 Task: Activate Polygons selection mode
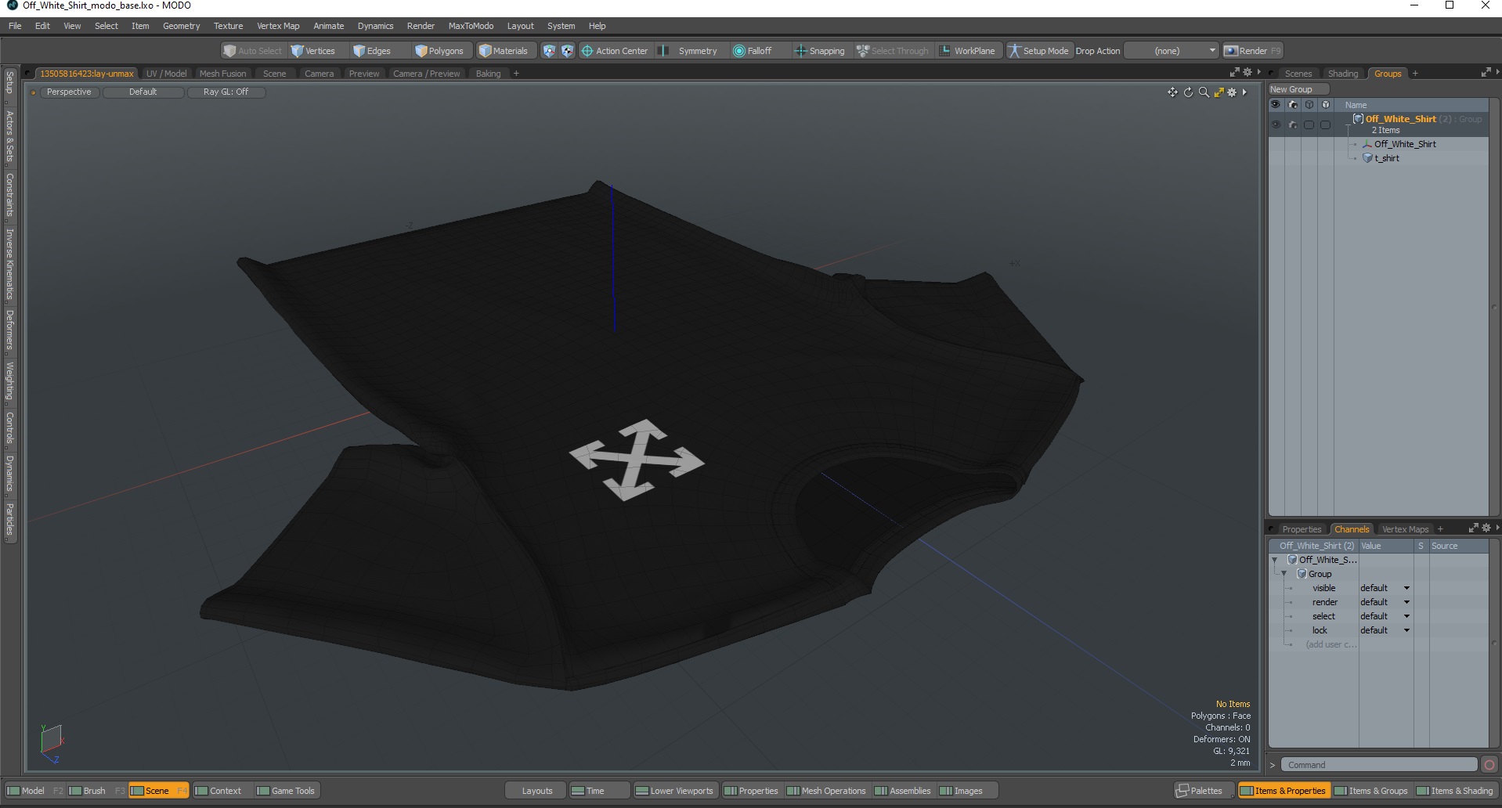tap(439, 51)
